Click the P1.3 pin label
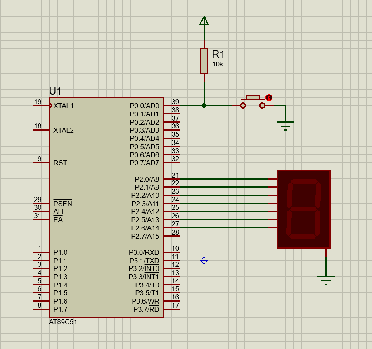Viewport: 372px width, 349px height. (61, 277)
